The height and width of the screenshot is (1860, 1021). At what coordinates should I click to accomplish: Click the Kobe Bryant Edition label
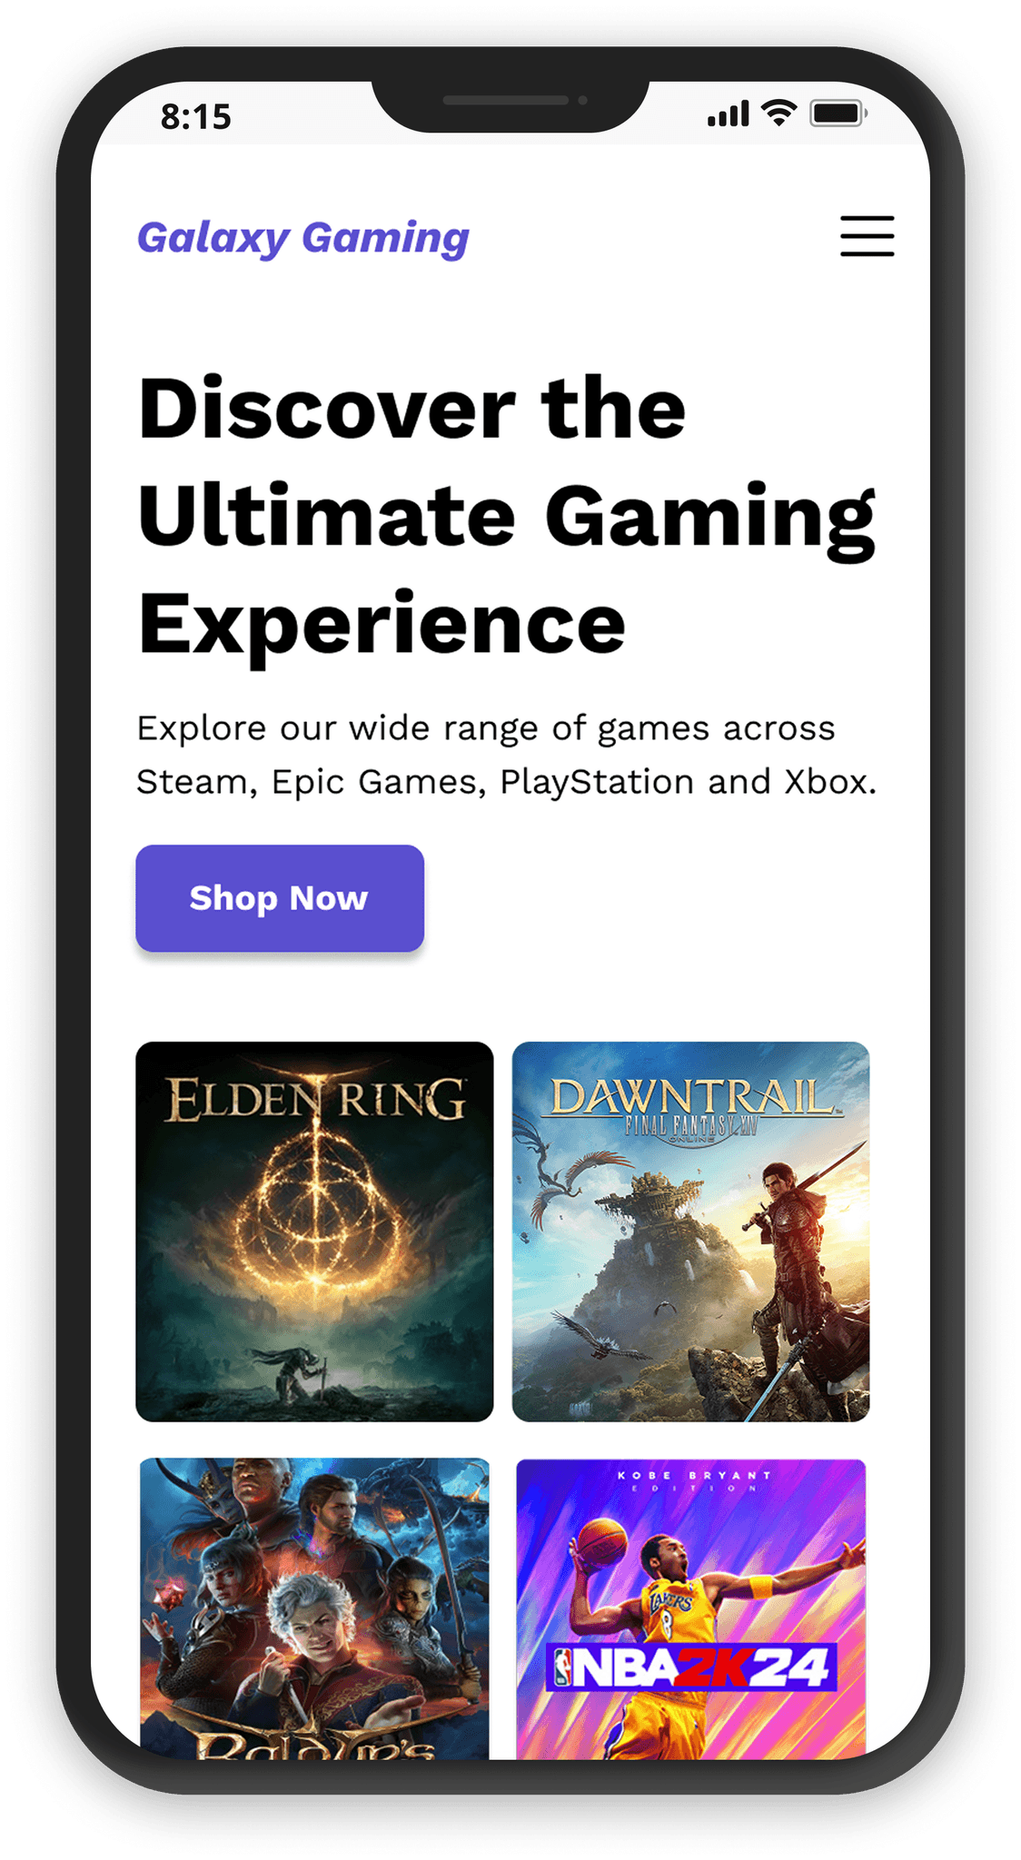693,1481
